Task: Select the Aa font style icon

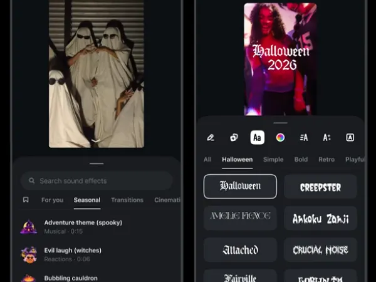Action: (258, 138)
